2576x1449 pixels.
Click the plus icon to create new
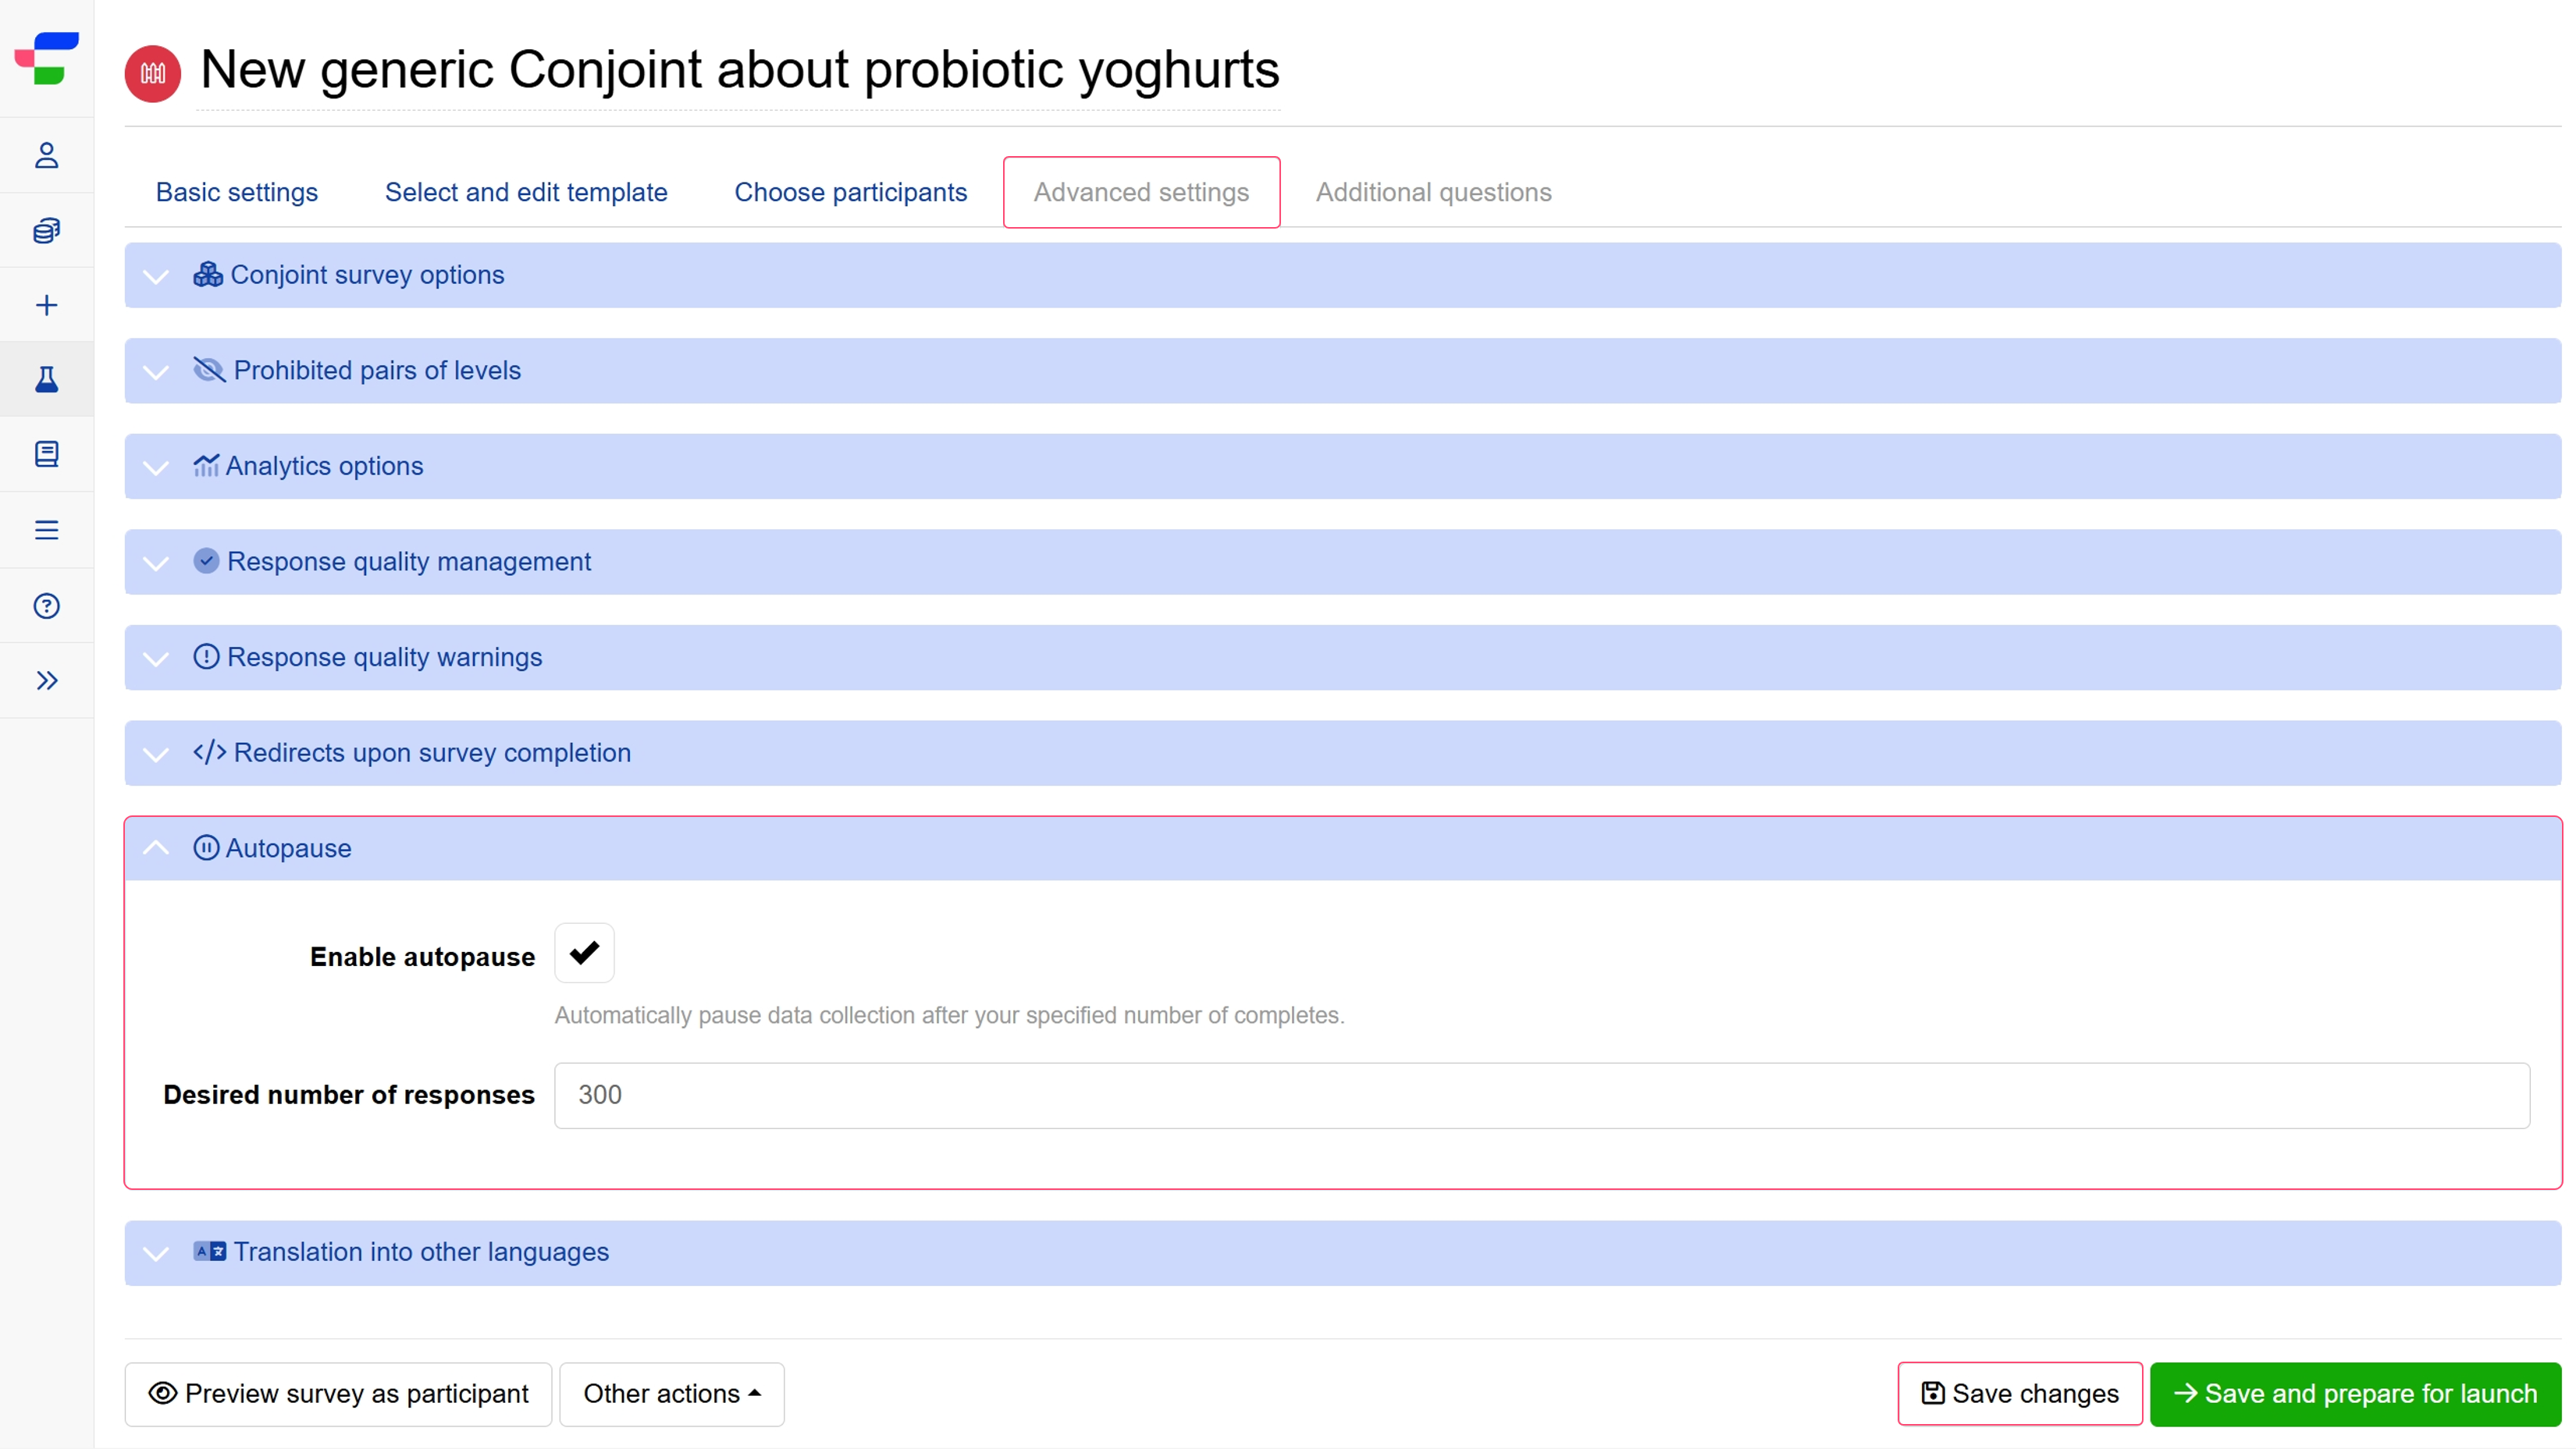pos(47,306)
